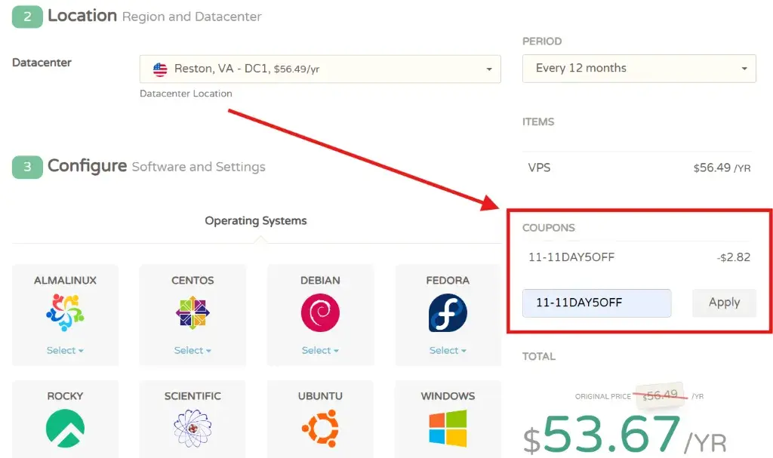Click the US flag in Datacenter selector
The height and width of the screenshot is (458, 773).
click(160, 69)
